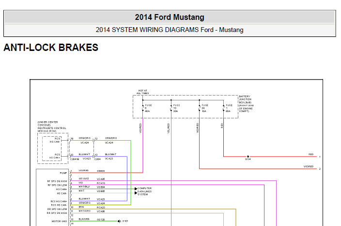Select the Fuse 10 20A label
This screenshot has width=341, height=226.
176,108
